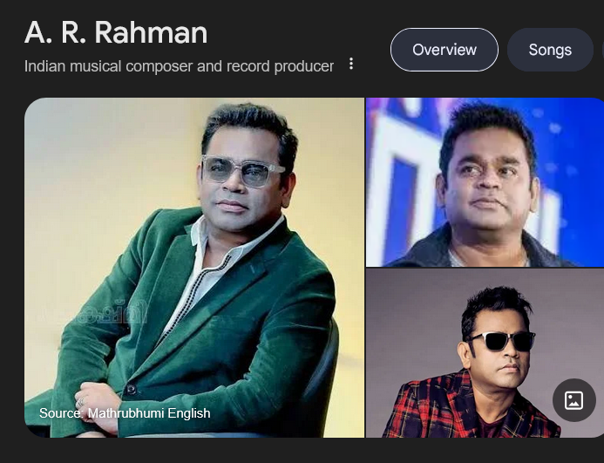This screenshot has height=463, width=604.
Task: Click the clear-framed glasses in main photo
Action: (x=242, y=171)
